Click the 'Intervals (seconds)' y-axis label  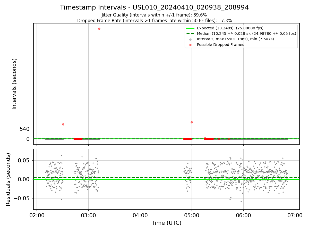click(x=14, y=84)
